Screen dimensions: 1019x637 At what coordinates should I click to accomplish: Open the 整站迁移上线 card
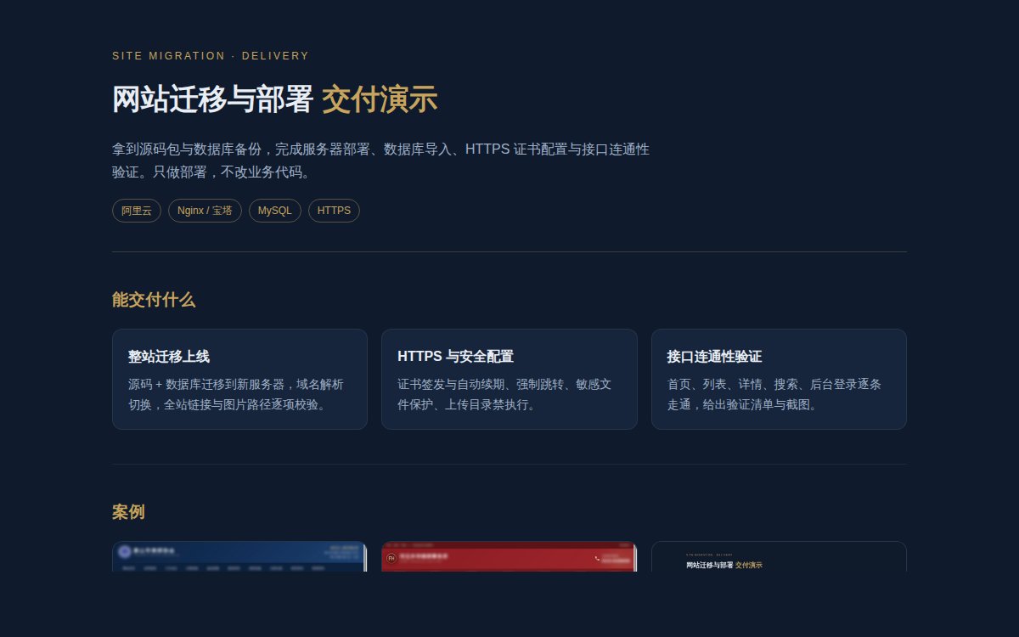pos(239,379)
